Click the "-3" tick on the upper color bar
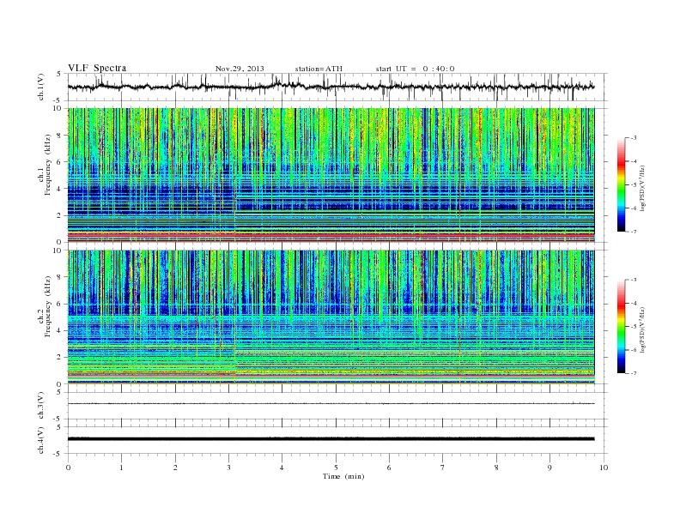 coord(633,138)
